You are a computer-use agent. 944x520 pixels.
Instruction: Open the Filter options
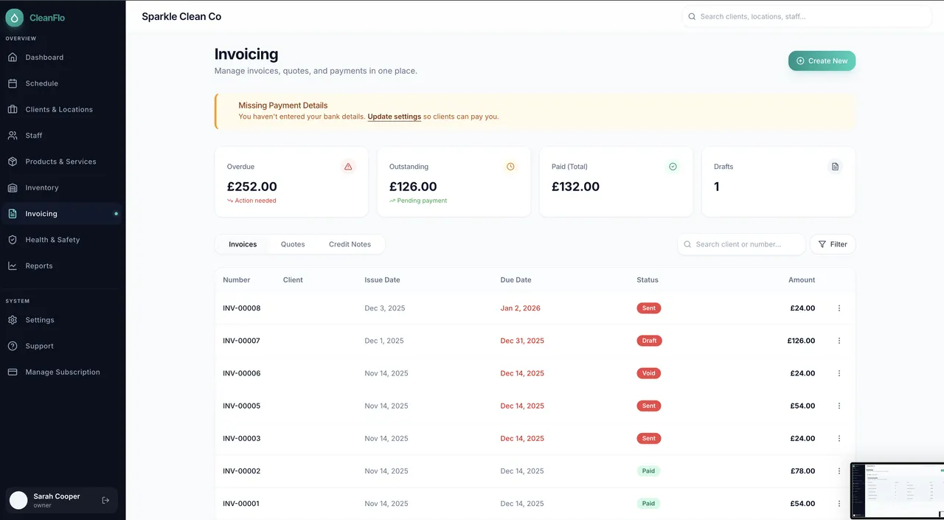click(x=833, y=244)
